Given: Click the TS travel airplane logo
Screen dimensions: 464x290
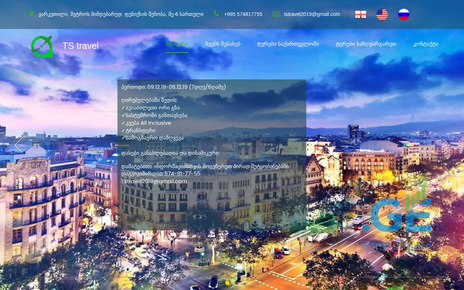Looking at the screenshot, I should pyautogui.click(x=42, y=46).
